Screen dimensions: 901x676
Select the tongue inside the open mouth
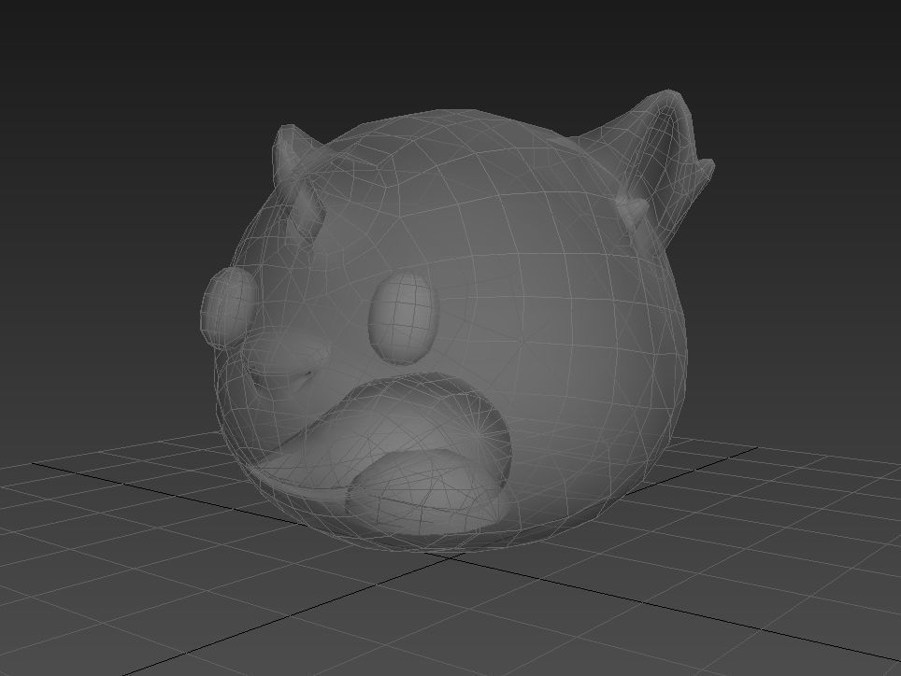pyautogui.click(x=426, y=492)
